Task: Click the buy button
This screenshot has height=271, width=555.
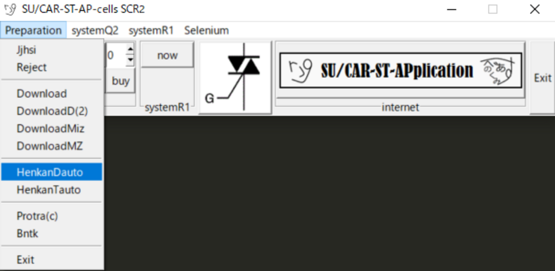Action: click(x=120, y=81)
